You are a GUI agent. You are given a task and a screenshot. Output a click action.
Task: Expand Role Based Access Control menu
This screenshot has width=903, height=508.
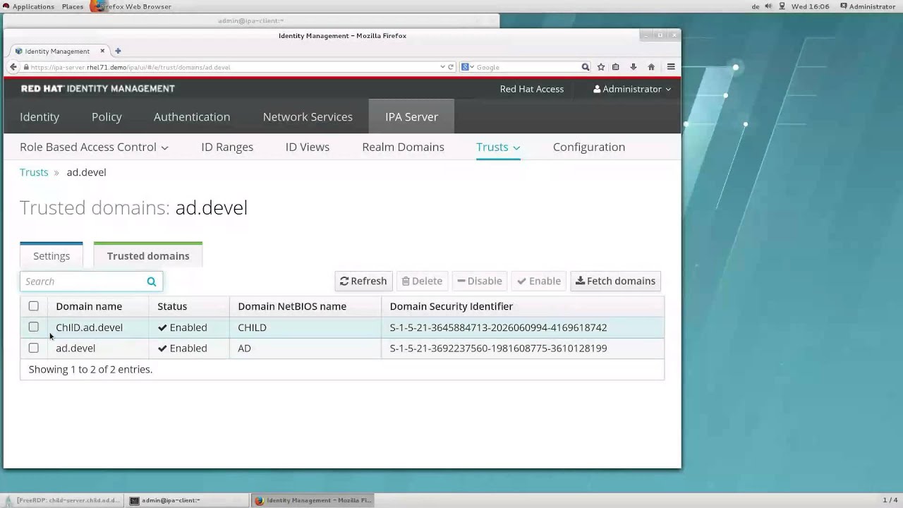point(94,147)
